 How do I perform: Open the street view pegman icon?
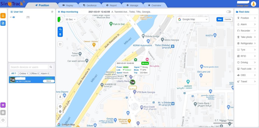tap(60, 97)
